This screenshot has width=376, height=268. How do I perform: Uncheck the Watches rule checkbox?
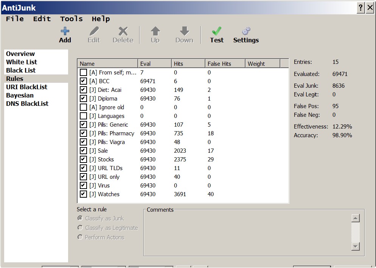[83, 194]
